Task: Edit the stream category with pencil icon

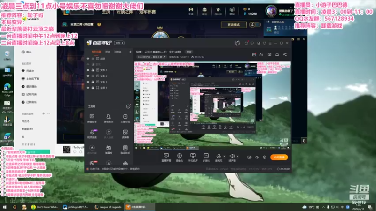Action: pos(164,57)
